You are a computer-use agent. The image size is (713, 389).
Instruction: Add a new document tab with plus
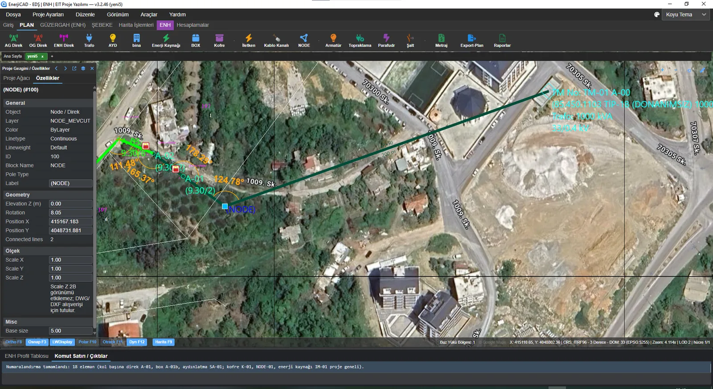point(52,56)
